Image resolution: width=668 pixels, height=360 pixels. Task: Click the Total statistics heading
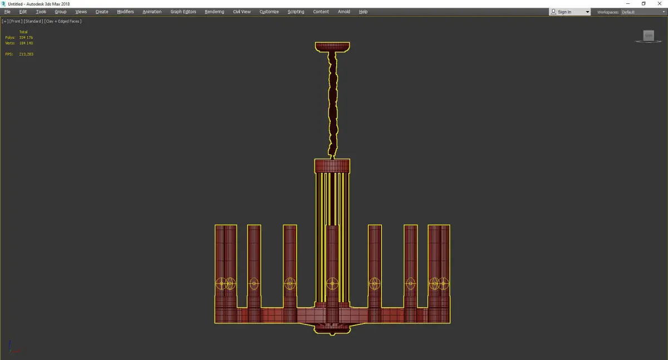(23, 32)
